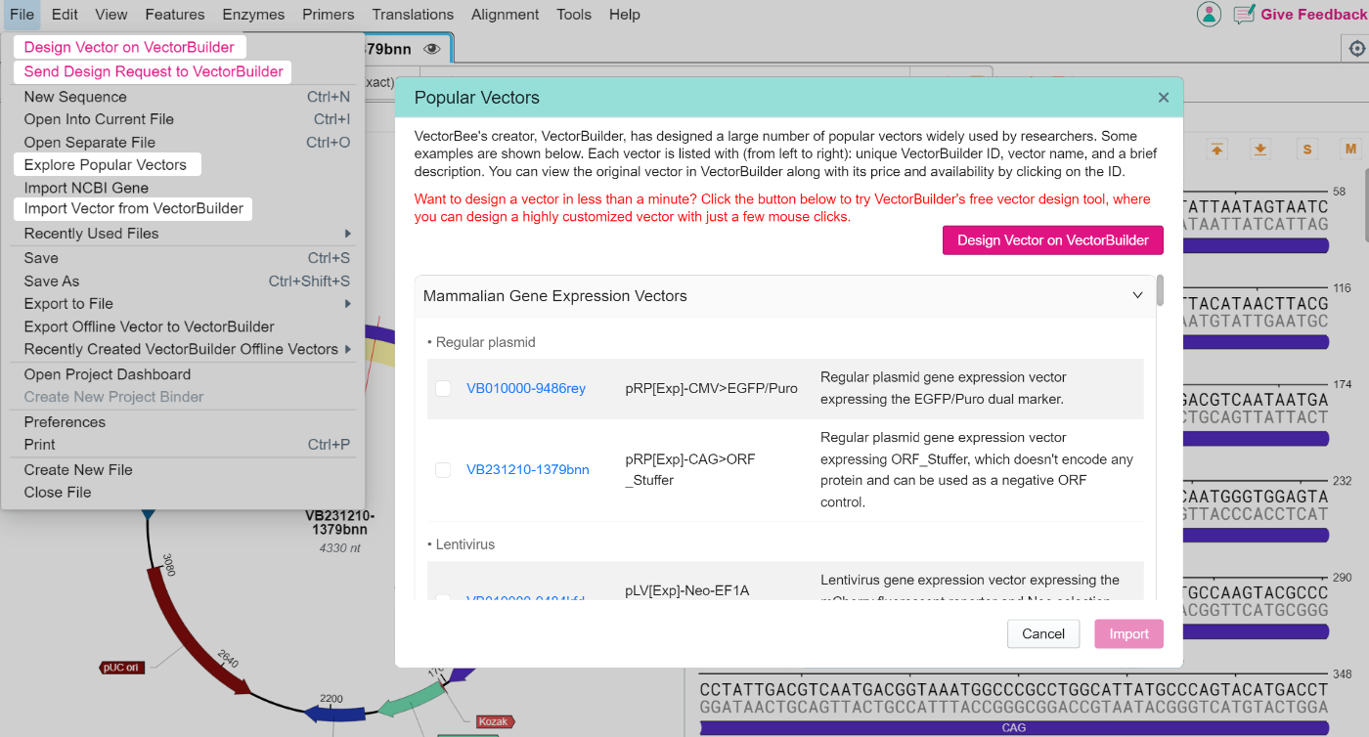This screenshot has width=1369, height=737.
Task: Choose Close File menu item
Action: 183,493
